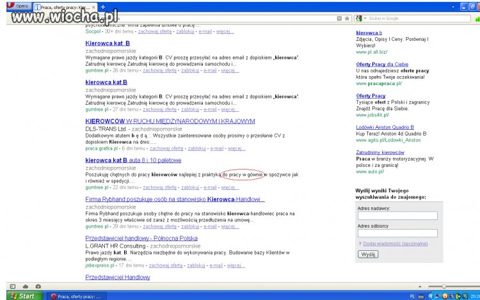This screenshot has height=300, width=480.
Task: Adjust the page zoom slider
Action: 444,287
